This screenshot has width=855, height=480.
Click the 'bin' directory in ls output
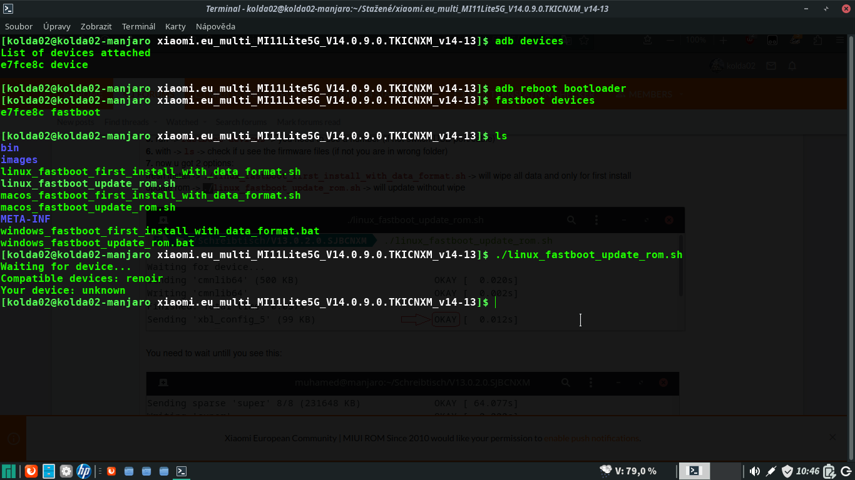10,148
